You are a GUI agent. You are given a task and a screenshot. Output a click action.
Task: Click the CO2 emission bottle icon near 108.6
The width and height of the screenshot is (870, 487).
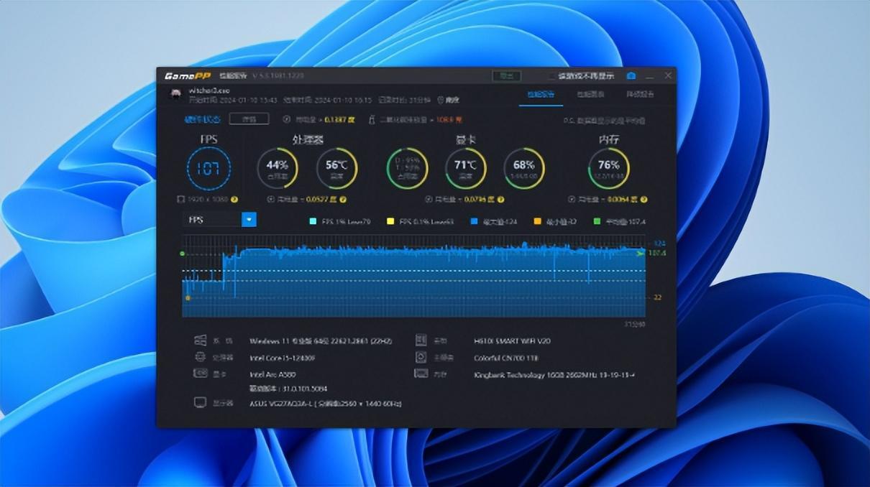click(372, 120)
